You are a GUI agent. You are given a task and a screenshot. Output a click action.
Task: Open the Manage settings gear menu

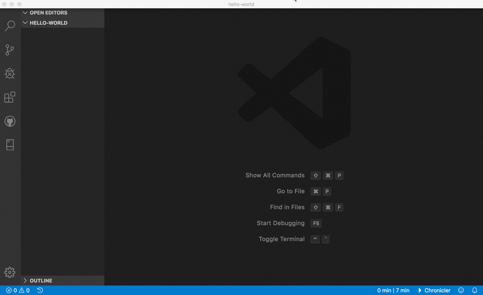[10, 272]
